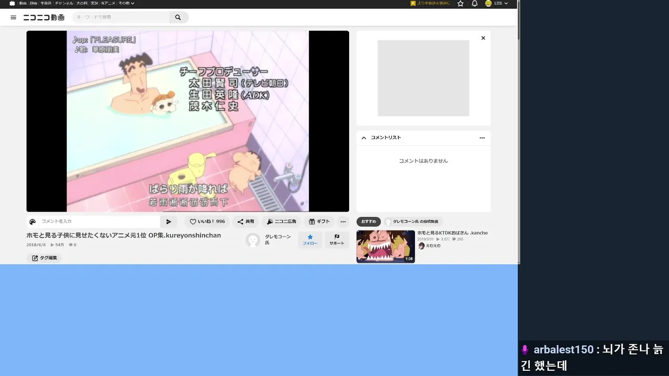
Task: Click the タグ編集 tag edit button
Action: [44, 258]
